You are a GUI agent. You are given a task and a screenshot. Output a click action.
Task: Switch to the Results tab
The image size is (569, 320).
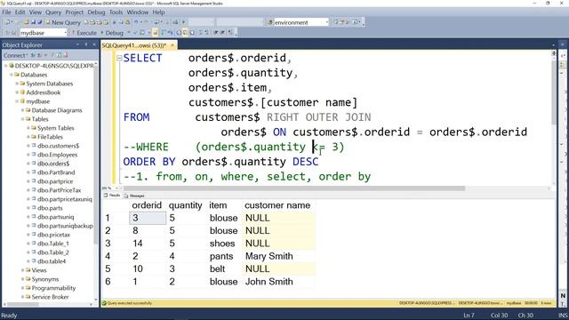(x=112, y=196)
